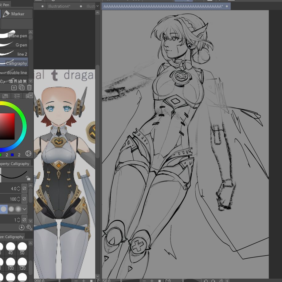282x282 pixels.
Task: Select the Marker sub tool group
Action: (x=17, y=14)
